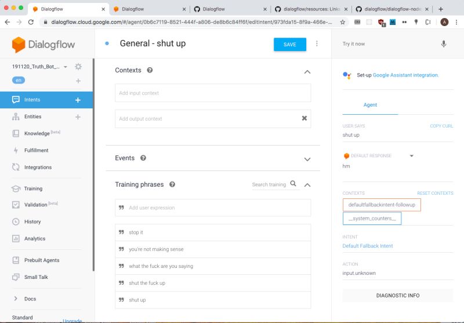This screenshot has height=323, width=464.
Task: Switch to dialogflow/resources GitHub tab
Action: (311, 9)
